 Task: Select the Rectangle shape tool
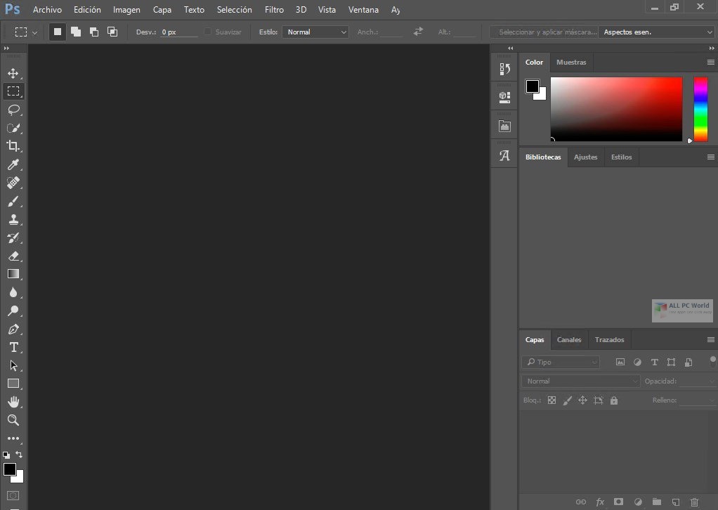tap(13, 384)
